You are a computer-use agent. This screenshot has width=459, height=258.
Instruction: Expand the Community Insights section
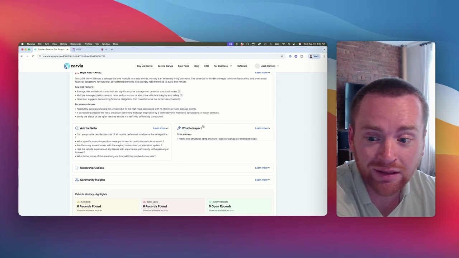(173, 180)
